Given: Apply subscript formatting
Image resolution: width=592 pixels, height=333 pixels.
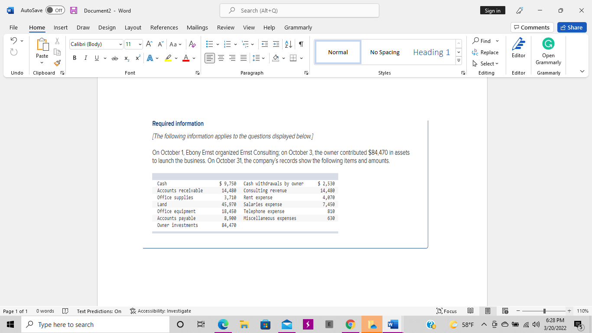Looking at the screenshot, I should (x=126, y=58).
